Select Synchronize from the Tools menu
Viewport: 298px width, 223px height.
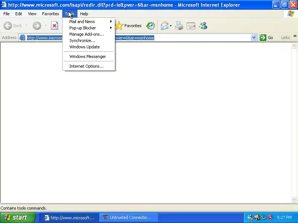tap(89, 41)
